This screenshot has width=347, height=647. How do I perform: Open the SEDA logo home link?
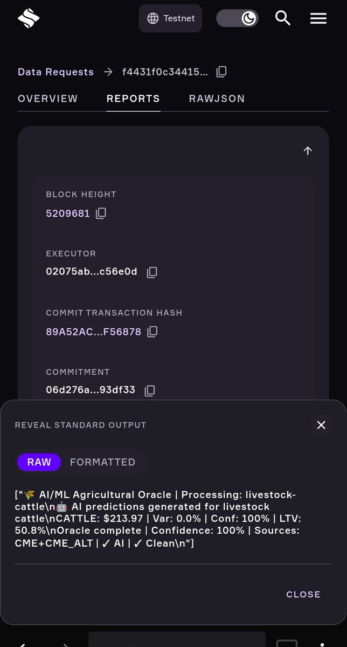click(x=29, y=18)
